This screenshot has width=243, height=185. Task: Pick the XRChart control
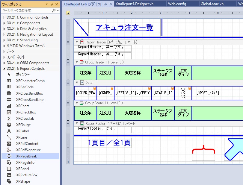22,106
